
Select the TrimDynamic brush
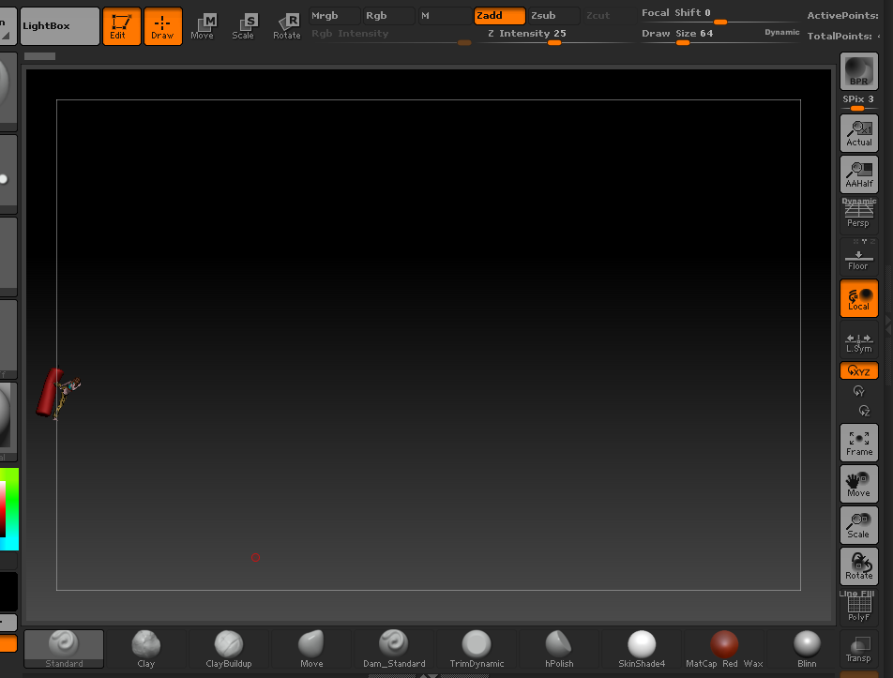(x=477, y=648)
